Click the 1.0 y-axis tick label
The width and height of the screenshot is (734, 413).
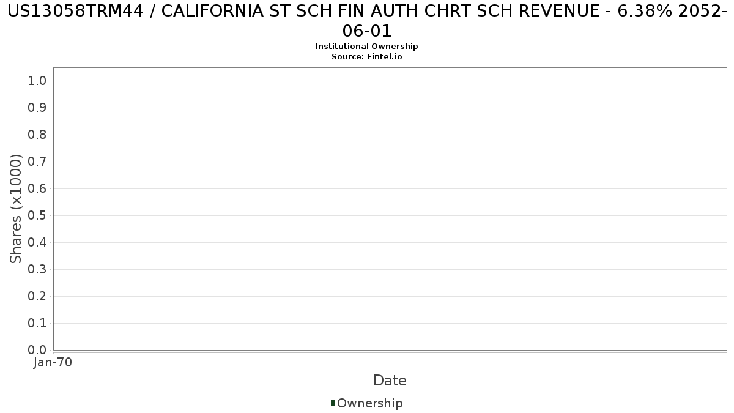38,81
